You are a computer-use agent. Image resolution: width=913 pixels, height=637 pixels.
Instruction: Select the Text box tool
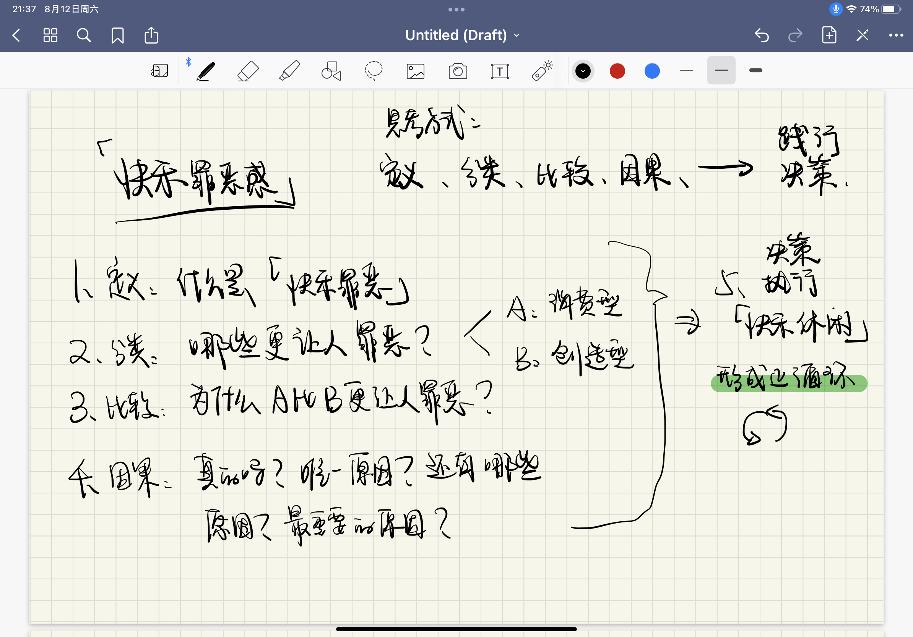tap(499, 71)
